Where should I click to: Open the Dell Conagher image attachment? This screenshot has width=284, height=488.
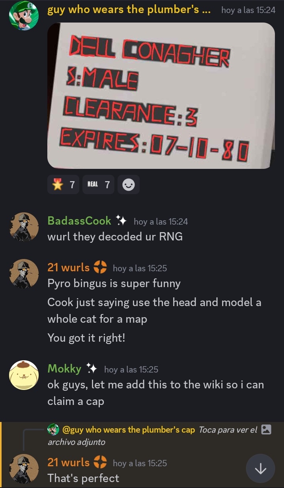(161, 95)
